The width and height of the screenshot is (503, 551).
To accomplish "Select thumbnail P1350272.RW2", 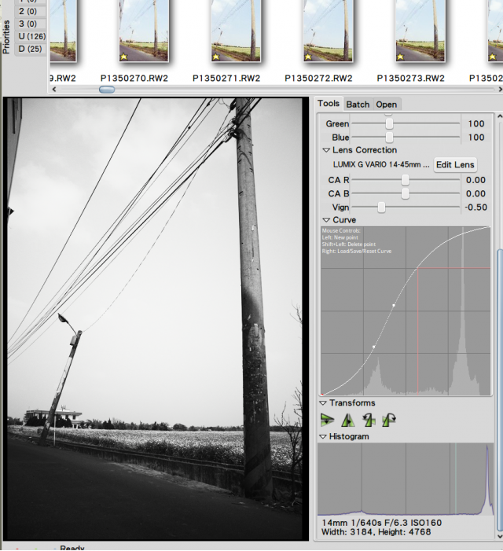I will (328, 31).
